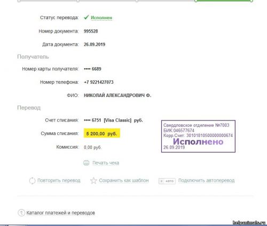Click the авто badge icon
The width and height of the screenshot is (267, 226).
[167, 181]
